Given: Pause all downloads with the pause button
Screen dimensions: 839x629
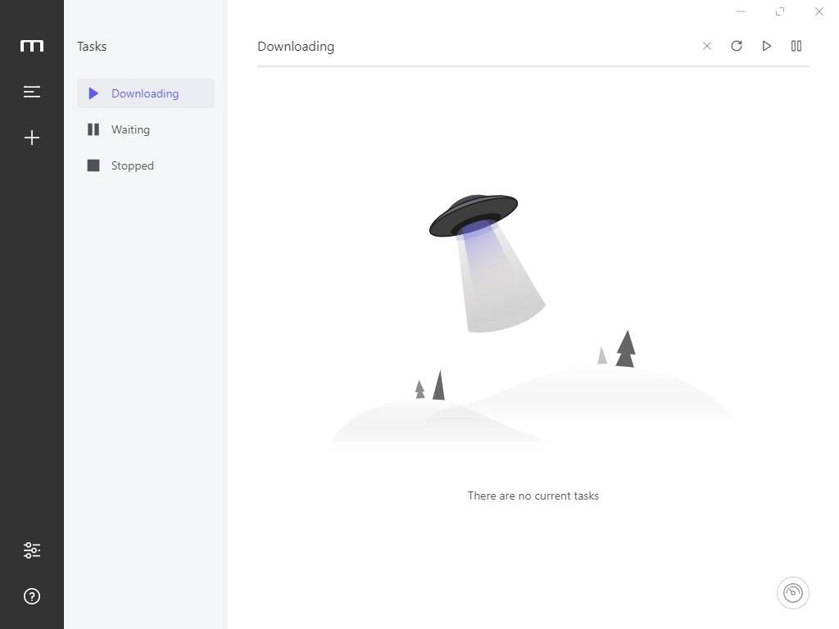Looking at the screenshot, I should (796, 46).
